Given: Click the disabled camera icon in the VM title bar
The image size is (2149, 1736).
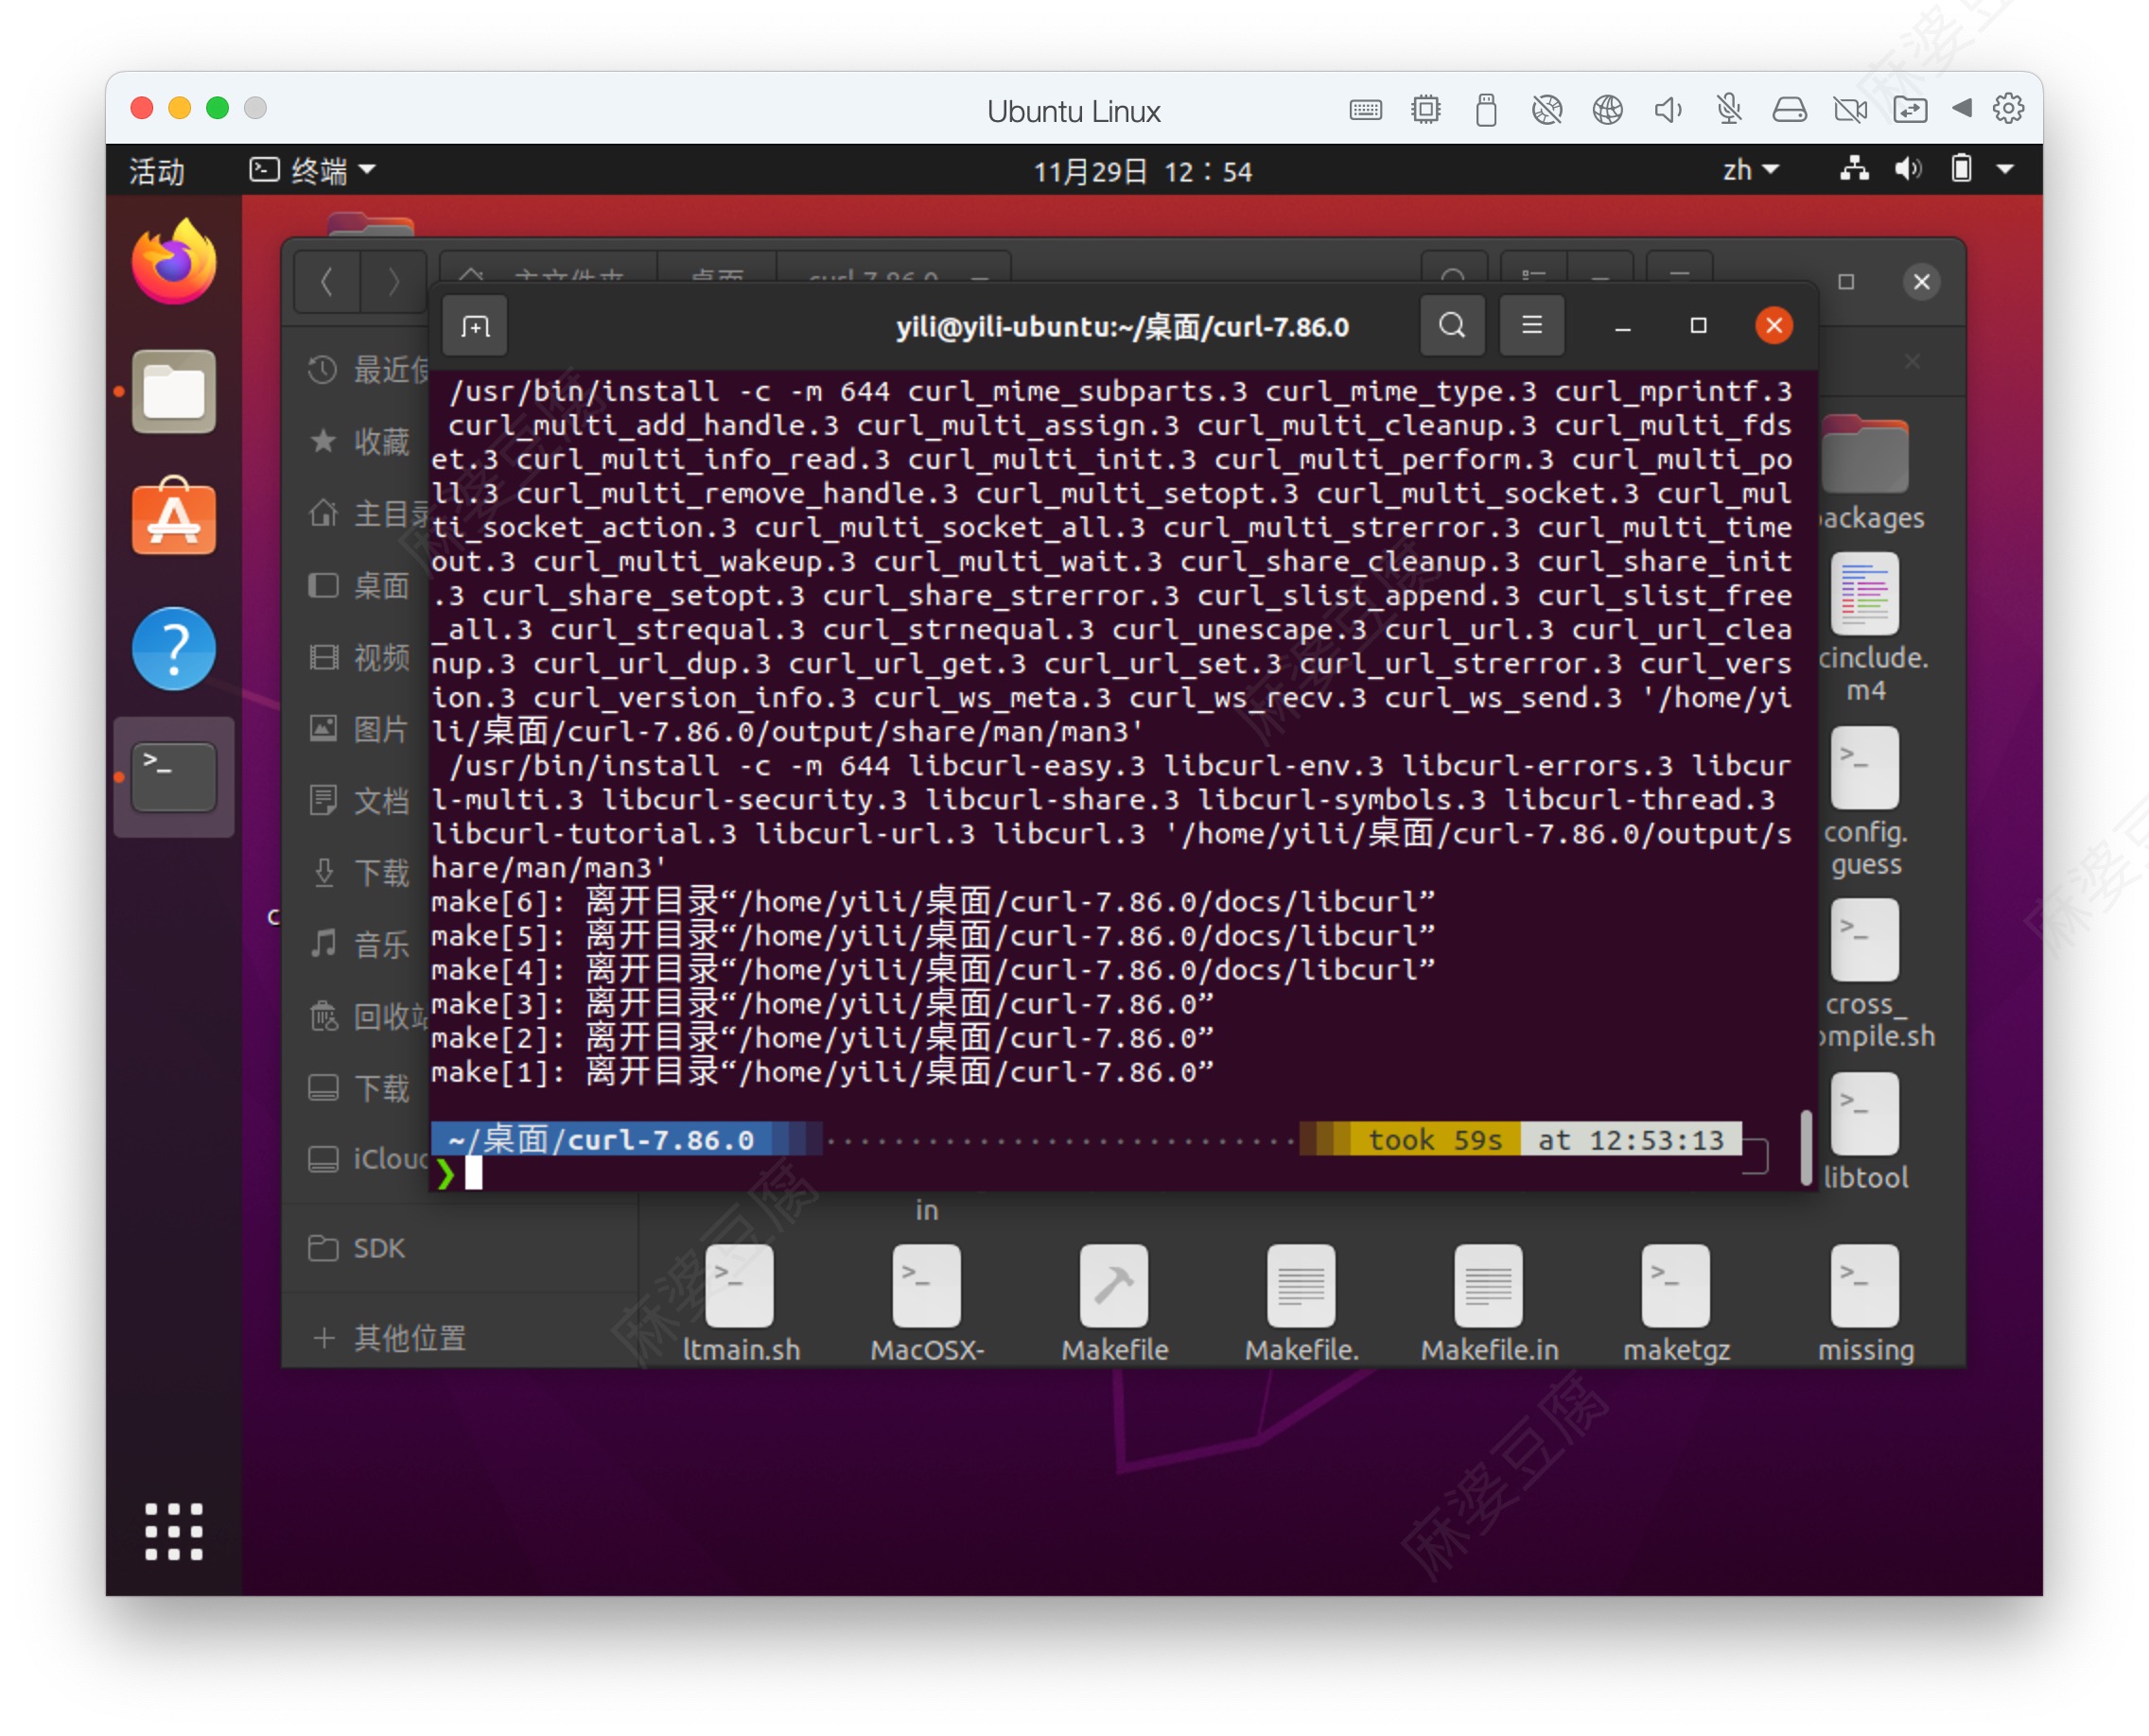Looking at the screenshot, I should point(1850,109).
